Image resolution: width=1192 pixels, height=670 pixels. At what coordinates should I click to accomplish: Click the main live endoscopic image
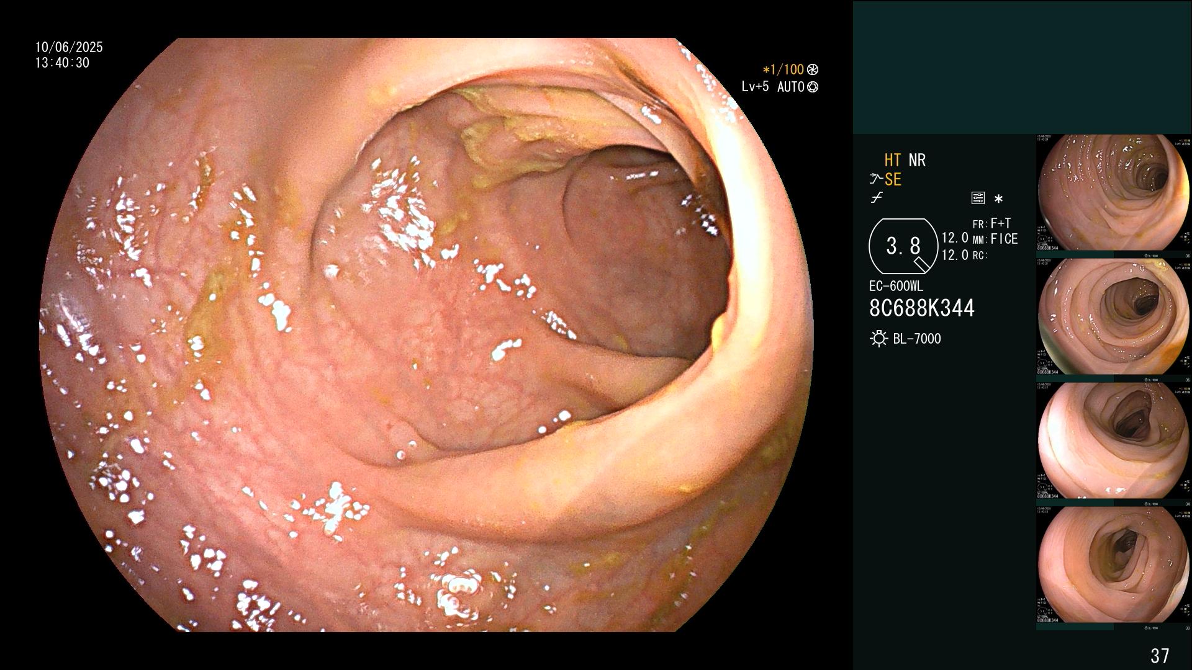pos(427,335)
